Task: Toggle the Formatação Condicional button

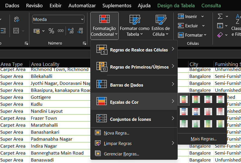Action: (x=105, y=26)
